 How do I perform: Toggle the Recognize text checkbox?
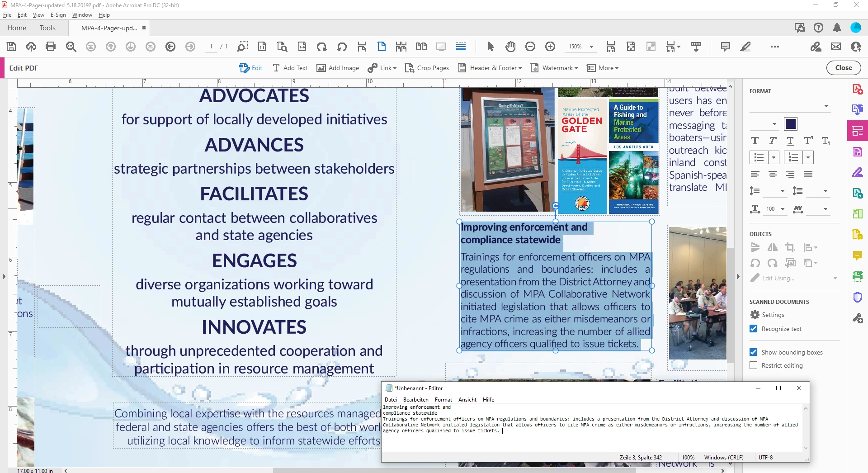pos(753,329)
